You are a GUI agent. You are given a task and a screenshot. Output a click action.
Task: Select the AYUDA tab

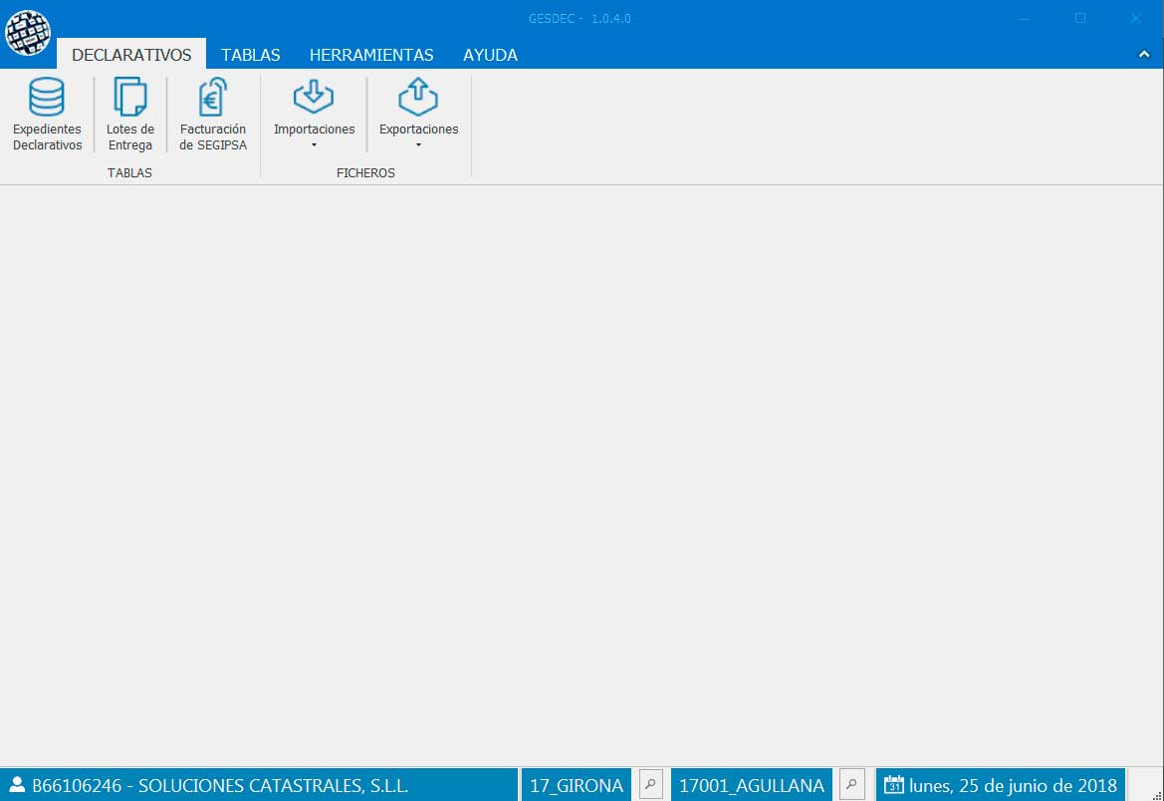click(490, 55)
